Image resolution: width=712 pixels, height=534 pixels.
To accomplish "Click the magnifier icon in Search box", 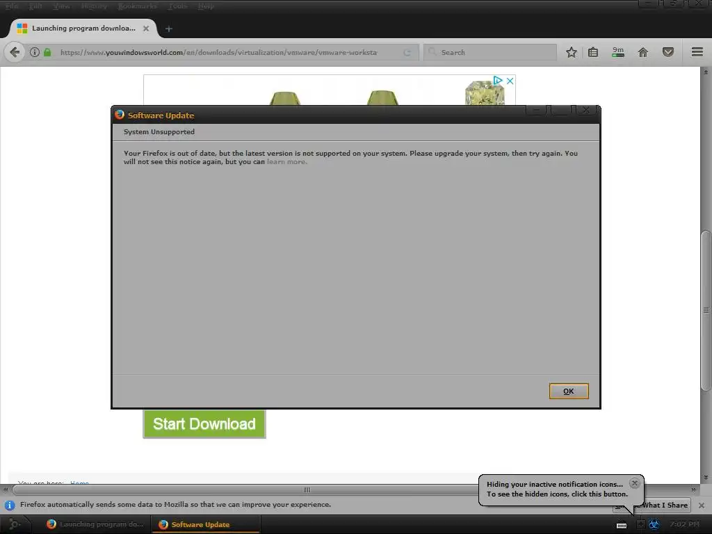I will 432,51.
